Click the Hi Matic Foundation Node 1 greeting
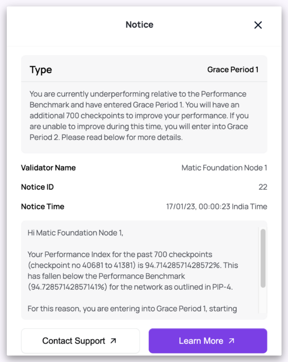The width and height of the screenshot is (288, 362). point(75,233)
